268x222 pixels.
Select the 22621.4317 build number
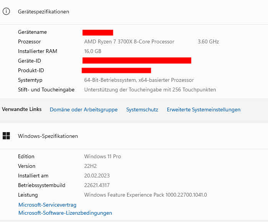click(x=97, y=185)
